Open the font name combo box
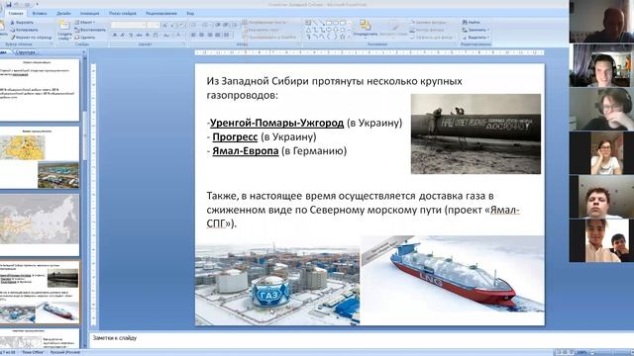The height and width of the screenshot is (356, 634). tap(129, 25)
